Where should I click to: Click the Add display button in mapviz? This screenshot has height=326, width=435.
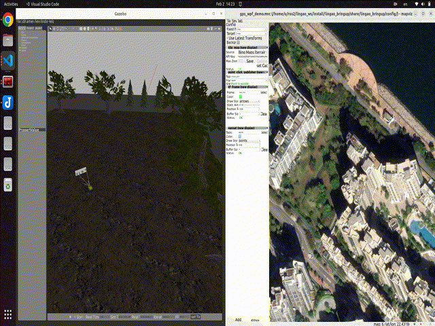coord(239,320)
